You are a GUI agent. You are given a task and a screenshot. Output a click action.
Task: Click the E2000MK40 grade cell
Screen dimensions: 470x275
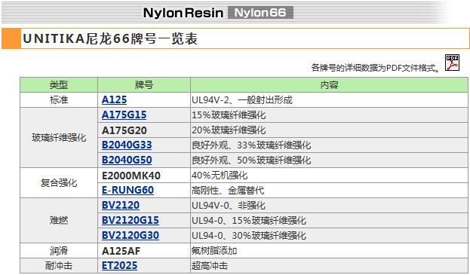coord(144,176)
